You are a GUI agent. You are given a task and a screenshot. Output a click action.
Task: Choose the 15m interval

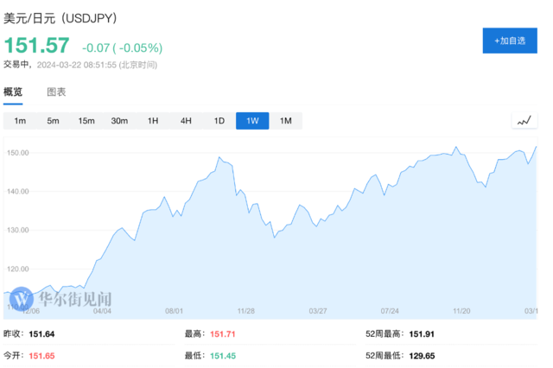click(x=86, y=121)
